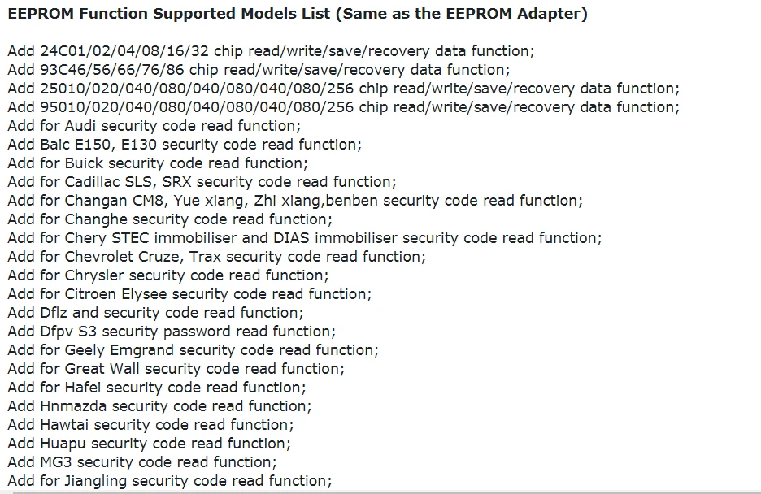Select the 24C01/02/04/08/16/32 chip line
Viewport: 761px width, 494px height.
tap(271, 51)
